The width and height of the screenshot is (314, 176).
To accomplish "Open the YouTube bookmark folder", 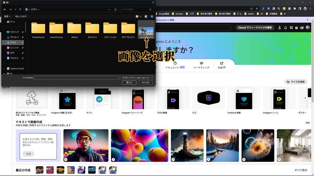I will (x=177, y=14).
